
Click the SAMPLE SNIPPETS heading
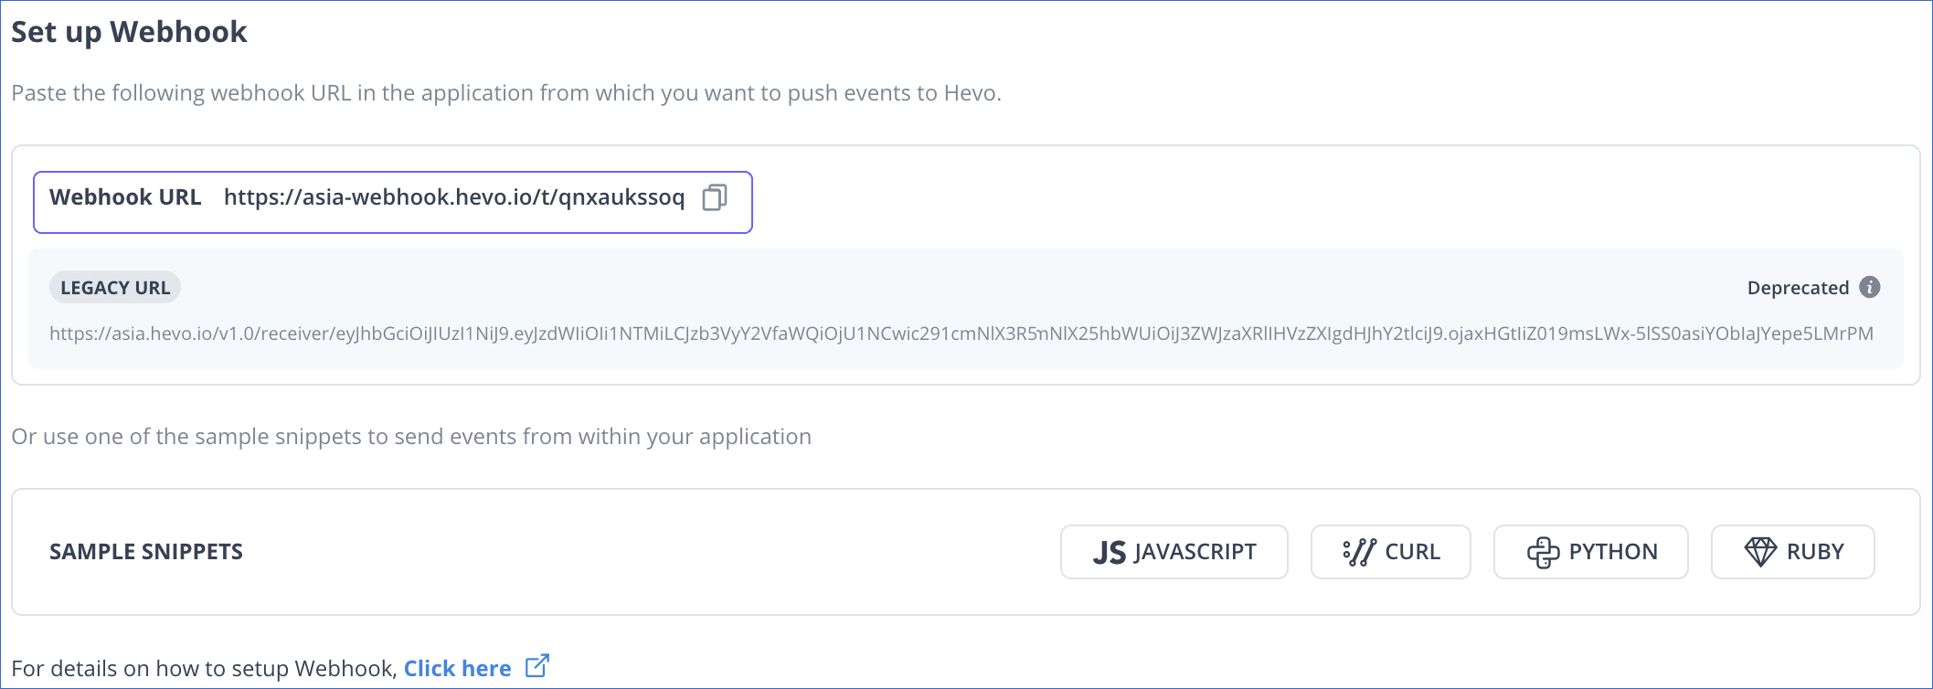pyautogui.click(x=146, y=552)
